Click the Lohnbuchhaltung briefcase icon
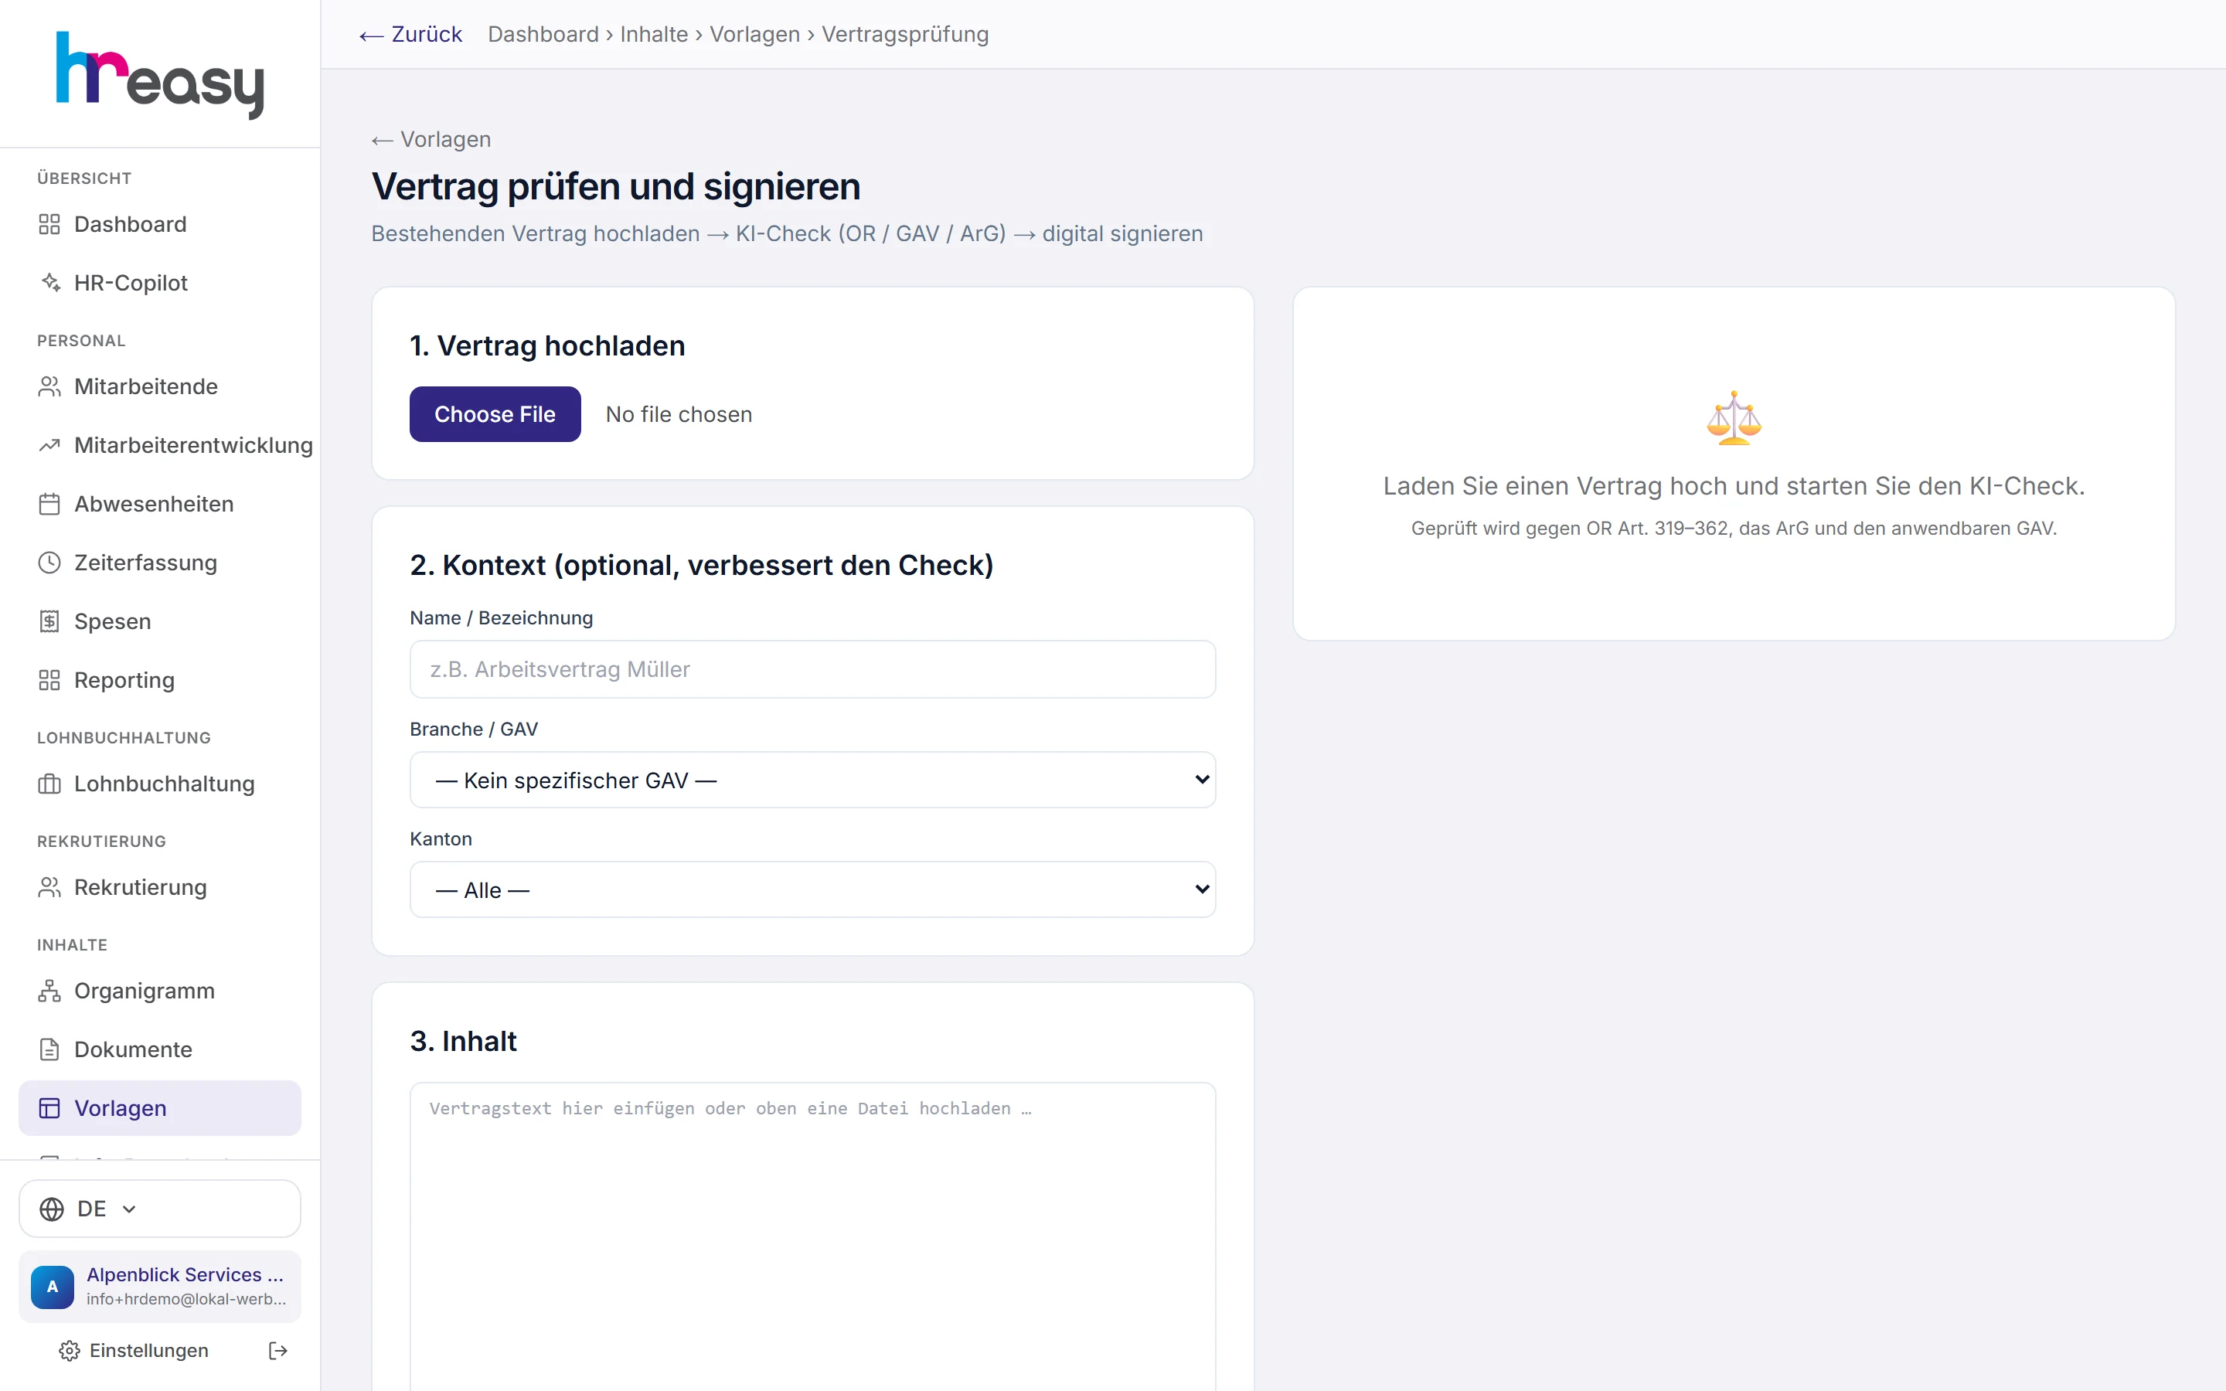Image resolution: width=2226 pixels, height=1391 pixels. (49, 784)
